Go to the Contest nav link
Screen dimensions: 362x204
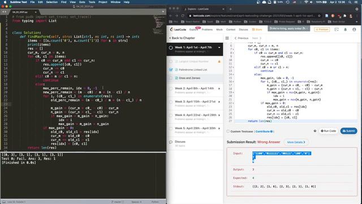(x=231, y=29)
